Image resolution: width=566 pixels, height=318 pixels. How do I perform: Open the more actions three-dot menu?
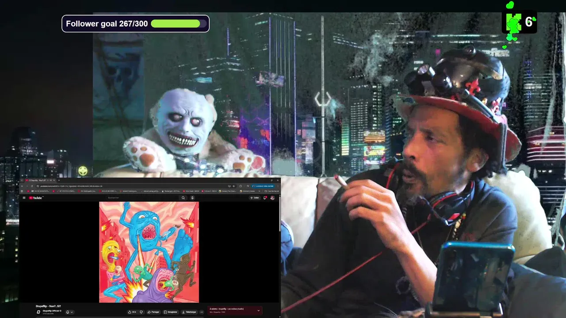(x=202, y=312)
